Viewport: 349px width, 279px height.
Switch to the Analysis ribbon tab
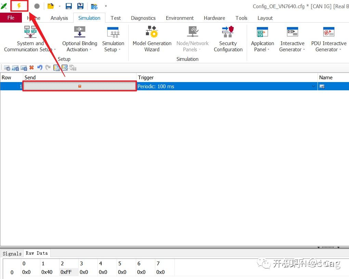(59, 18)
